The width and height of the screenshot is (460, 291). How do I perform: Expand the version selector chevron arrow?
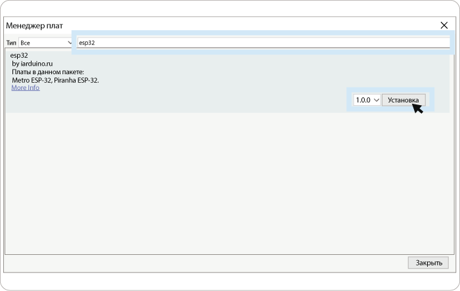[x=377, y=101]
